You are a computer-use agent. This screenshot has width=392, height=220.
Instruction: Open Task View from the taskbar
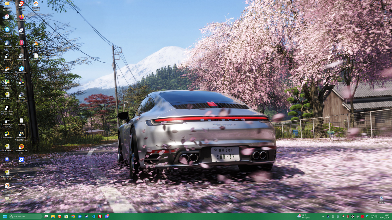point(47,216)
